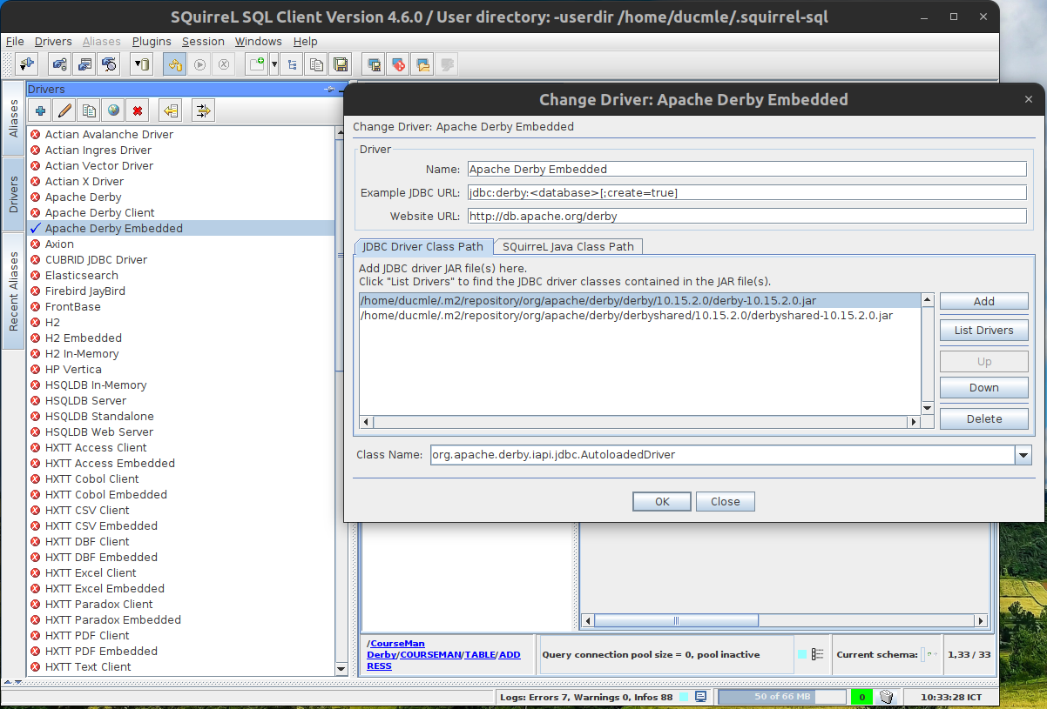Click the object tree toolbar icon

(x=291, y=64)
